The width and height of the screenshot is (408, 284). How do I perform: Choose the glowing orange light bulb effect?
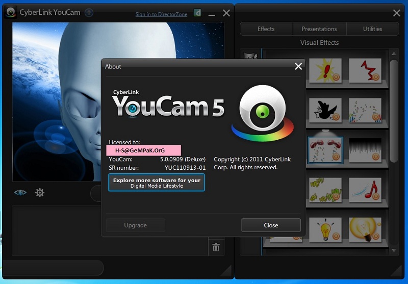pos(365,229)
